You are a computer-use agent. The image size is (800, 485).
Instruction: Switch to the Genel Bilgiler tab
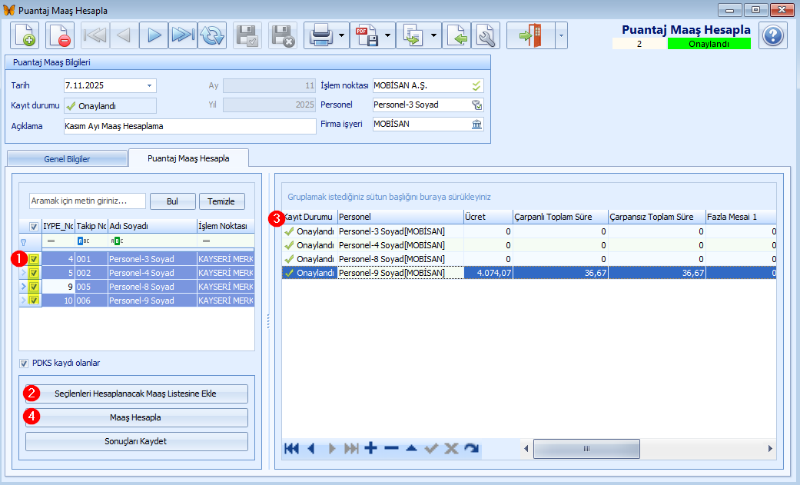[66, 158]
